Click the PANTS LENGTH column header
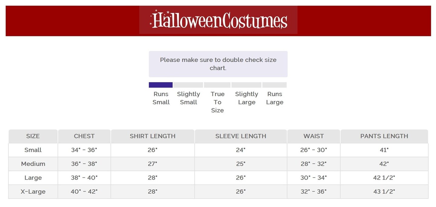436x207 pixels. click(384, 136)
